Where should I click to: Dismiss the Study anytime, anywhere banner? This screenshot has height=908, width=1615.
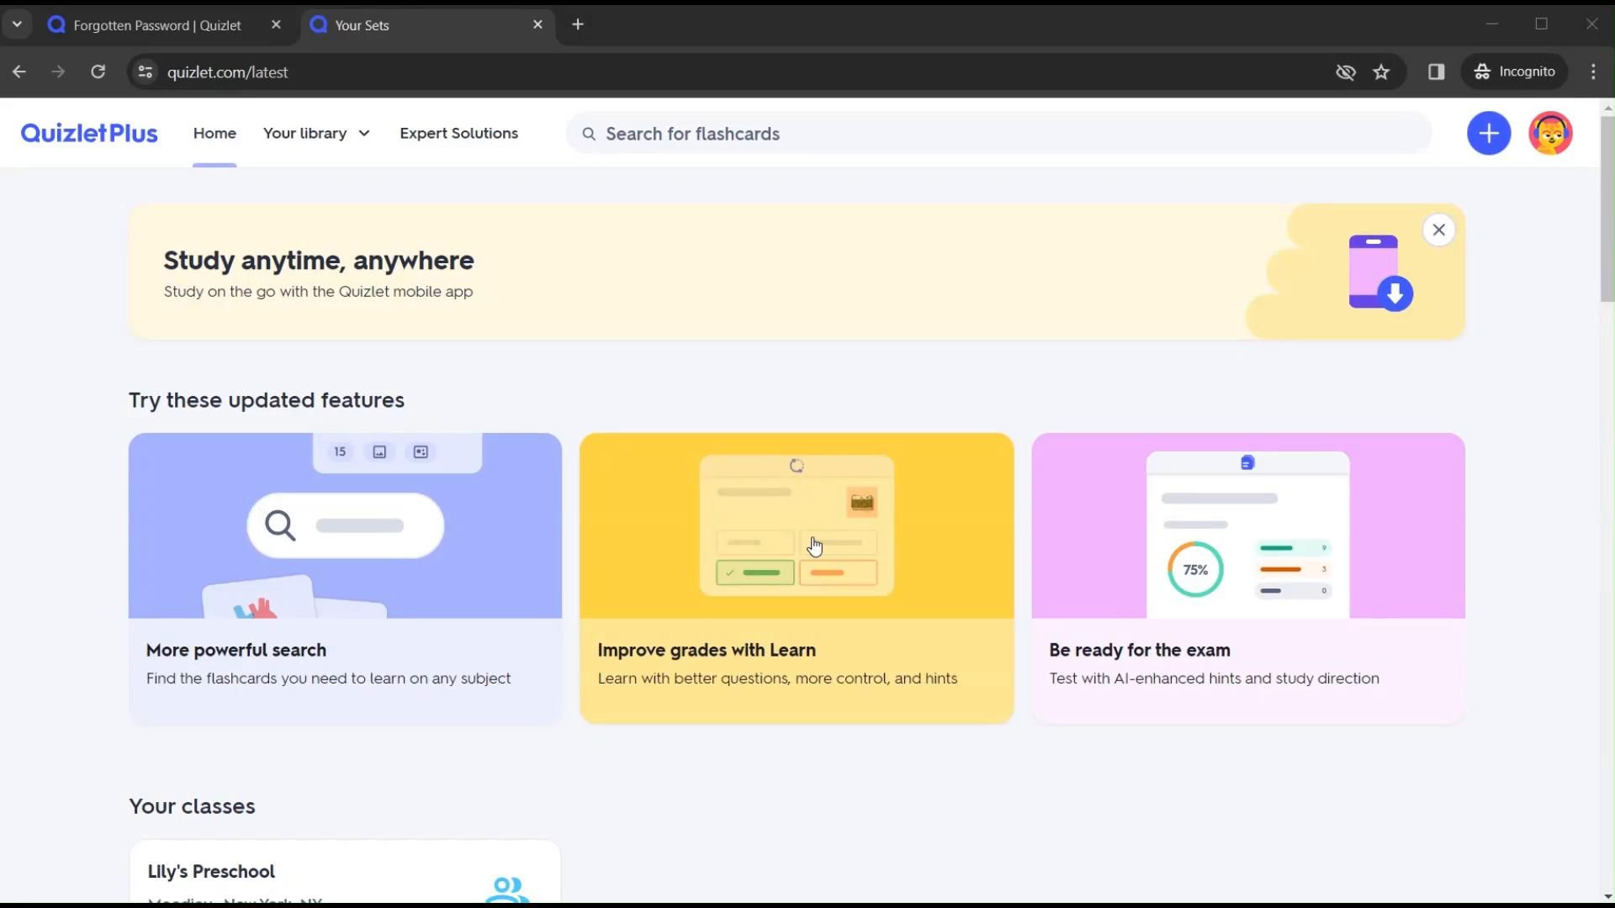tap(1438, 230)
